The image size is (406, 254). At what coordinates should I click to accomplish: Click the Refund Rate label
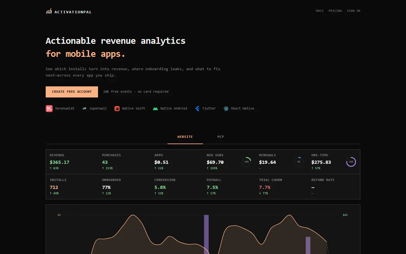point(323,180)
